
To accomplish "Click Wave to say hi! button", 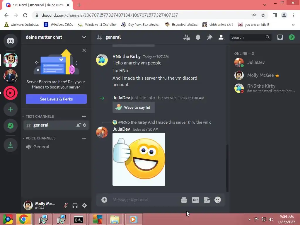I will pos(134,107).
